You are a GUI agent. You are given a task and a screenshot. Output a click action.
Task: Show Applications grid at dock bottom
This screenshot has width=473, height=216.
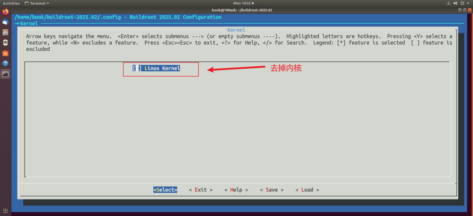5,211
